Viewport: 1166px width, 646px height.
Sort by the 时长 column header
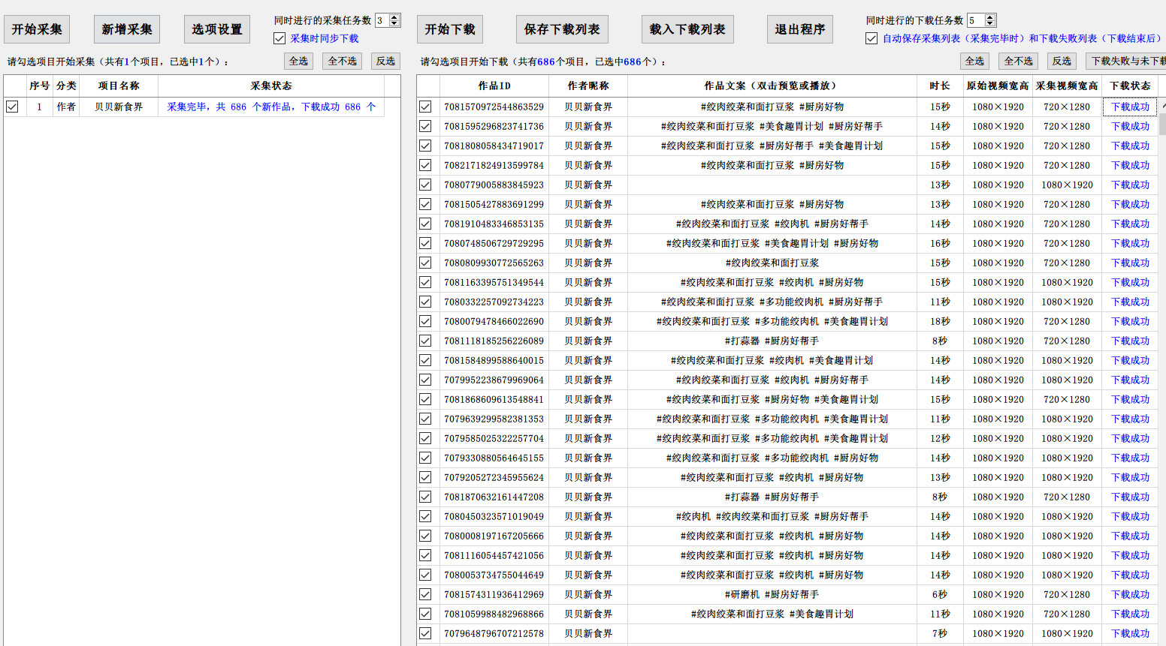939,86
